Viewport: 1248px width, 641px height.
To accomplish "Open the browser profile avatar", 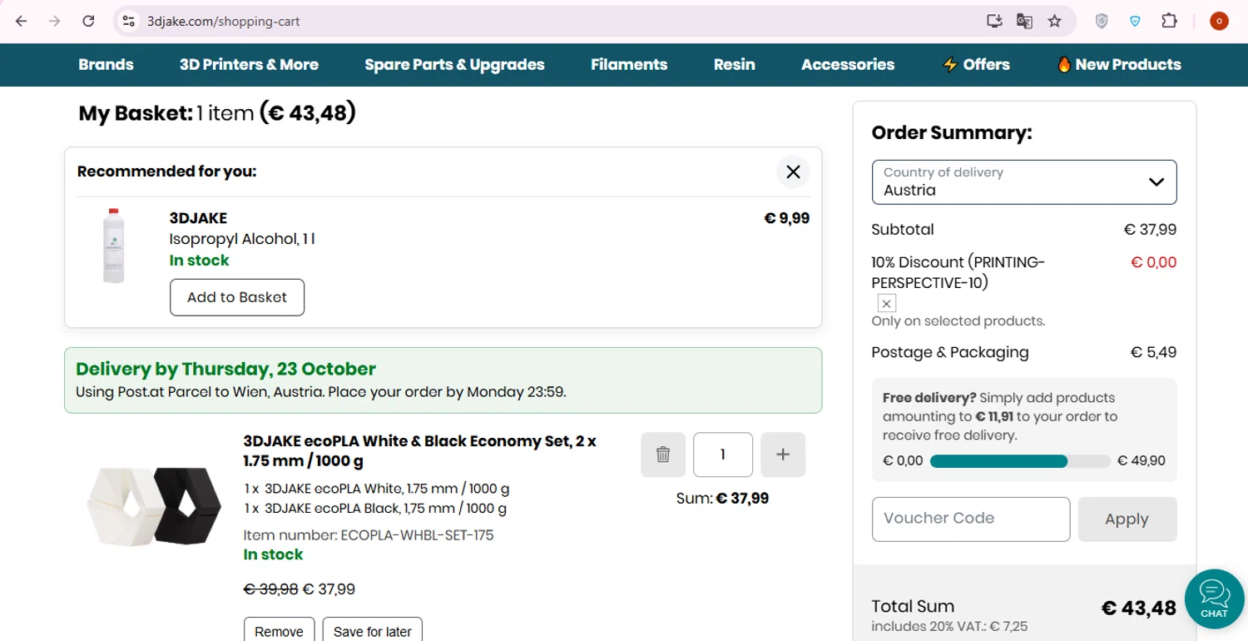I will tap(1219, 21).
